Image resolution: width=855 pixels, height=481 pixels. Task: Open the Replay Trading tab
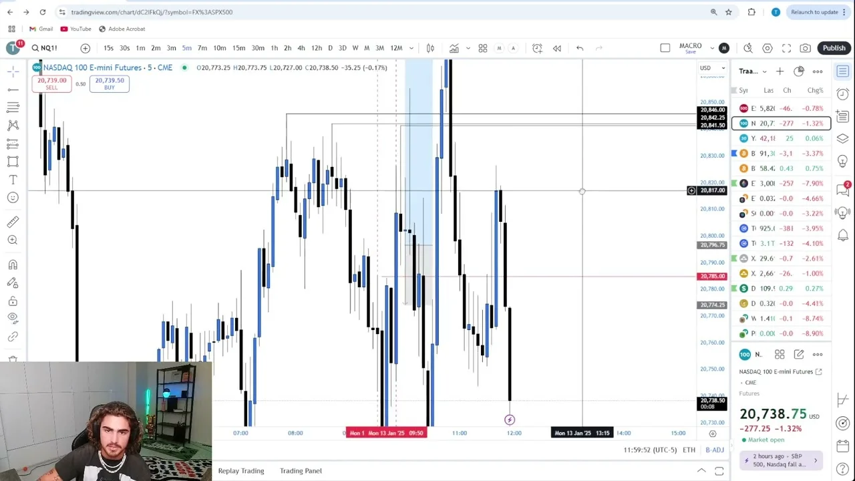point(240,471)
